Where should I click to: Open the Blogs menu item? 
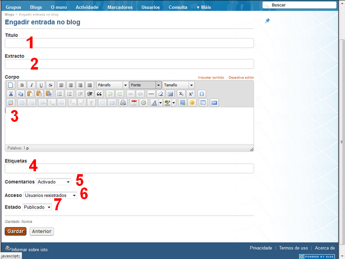[x=35, y=7]
